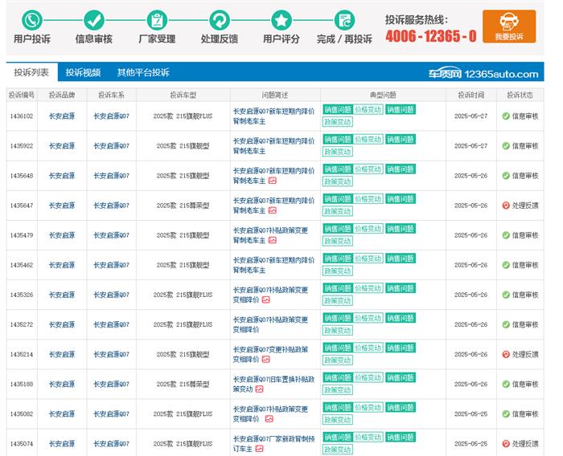The image size is (563, 456).
Task: Click 投诉车系 column header
Action: point(111,95)
